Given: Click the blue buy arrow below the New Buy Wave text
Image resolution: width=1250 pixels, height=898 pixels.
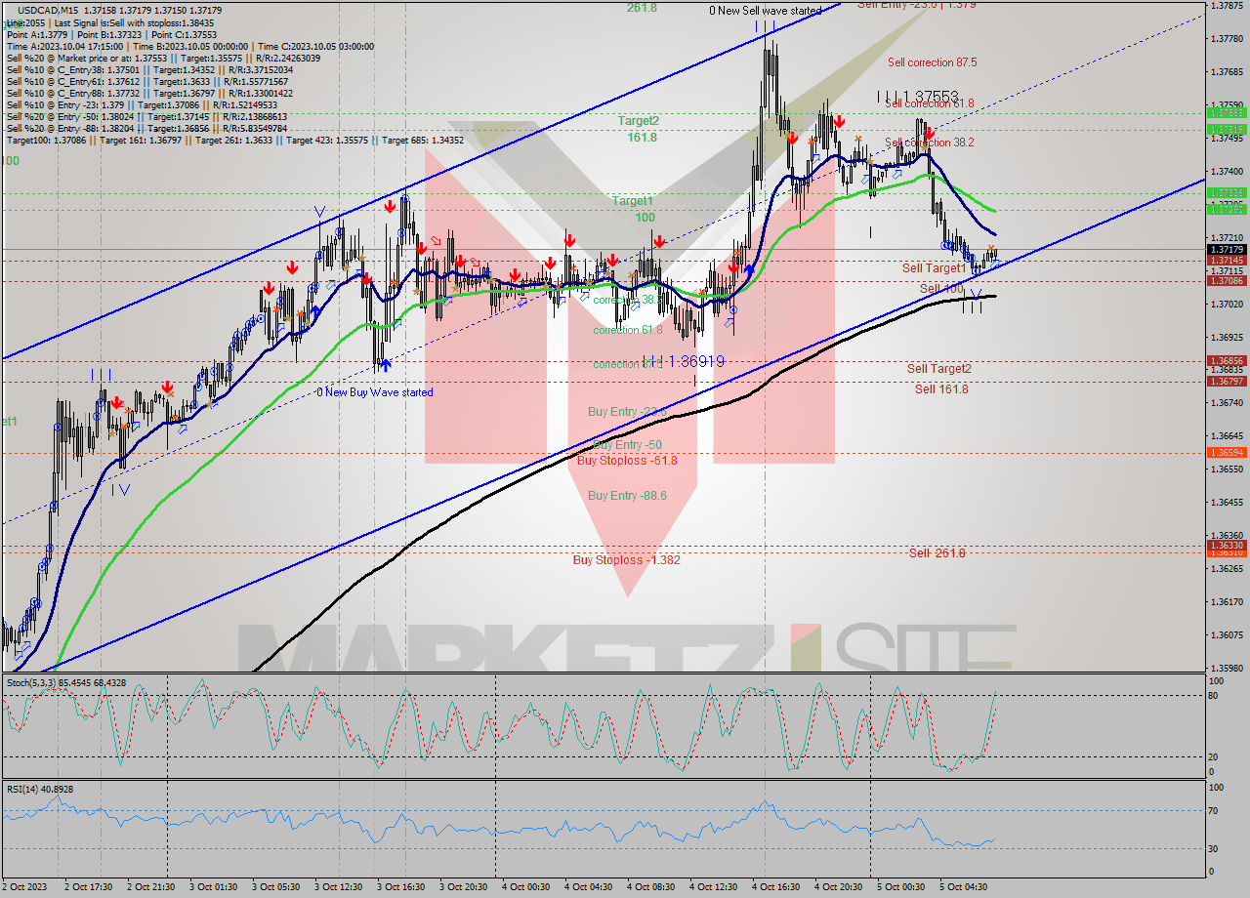Looking at the screenshot, I should [387, 363].
